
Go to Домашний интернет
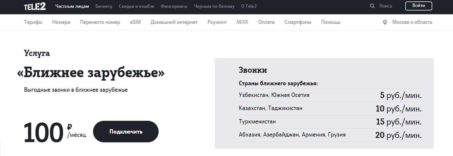tap(174, 22)
